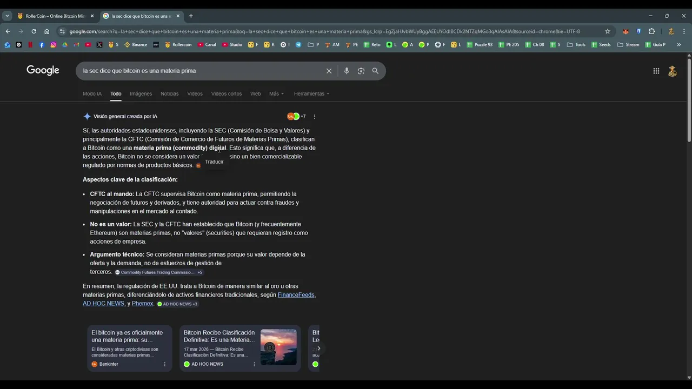
Task: Open Google Drive bookmark
Action: pos(65,45)
